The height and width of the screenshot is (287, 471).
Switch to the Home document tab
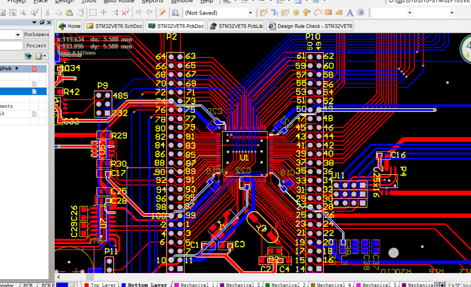coord(69,26)
